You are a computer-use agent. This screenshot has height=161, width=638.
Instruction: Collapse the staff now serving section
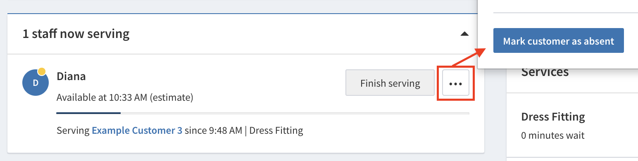(464, 34)
